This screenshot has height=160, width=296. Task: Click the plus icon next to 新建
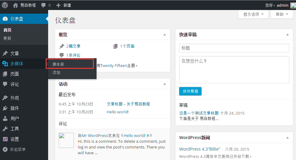[58, 5]
